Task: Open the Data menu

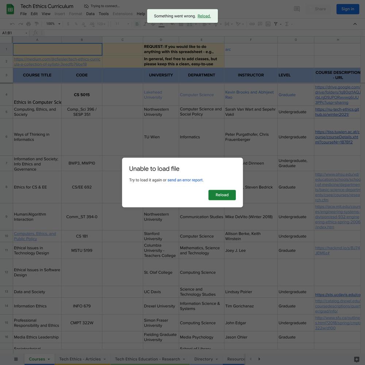Action: [90, 14]
